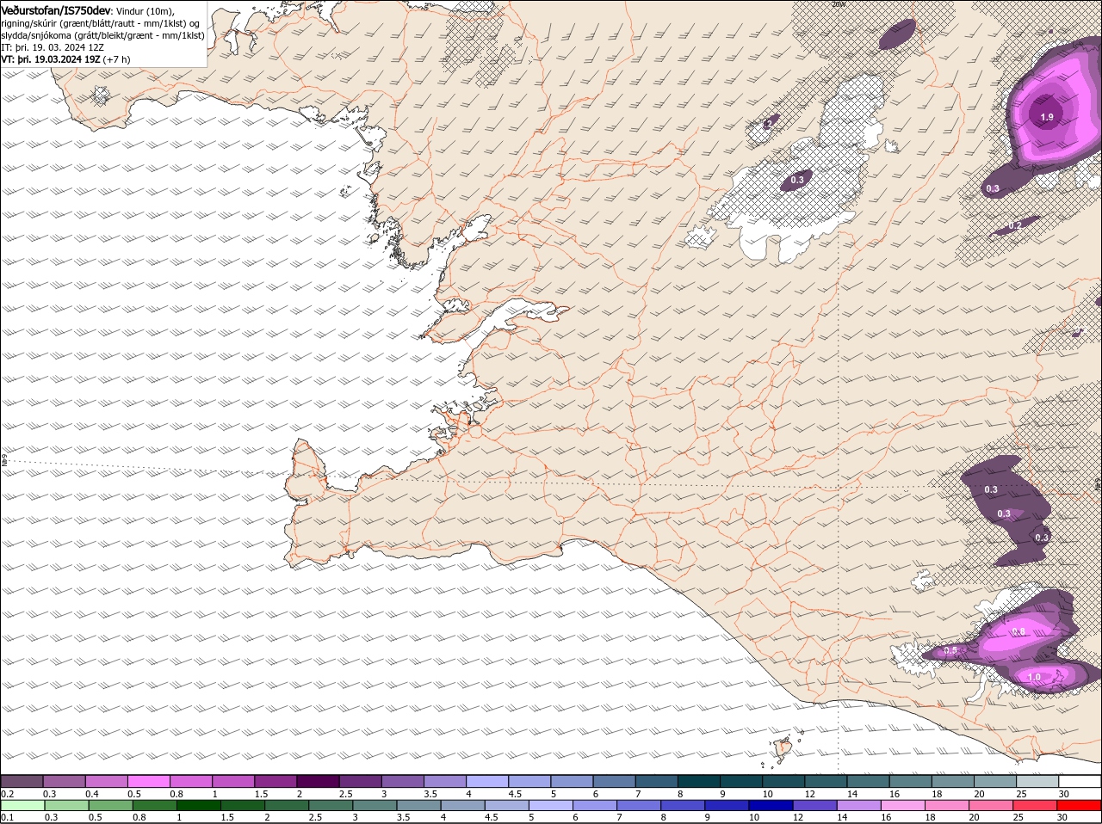The height and width of the screenshot is (824, 1102).
Task: Click the 20W longitude label
Action: coord(839,4)
